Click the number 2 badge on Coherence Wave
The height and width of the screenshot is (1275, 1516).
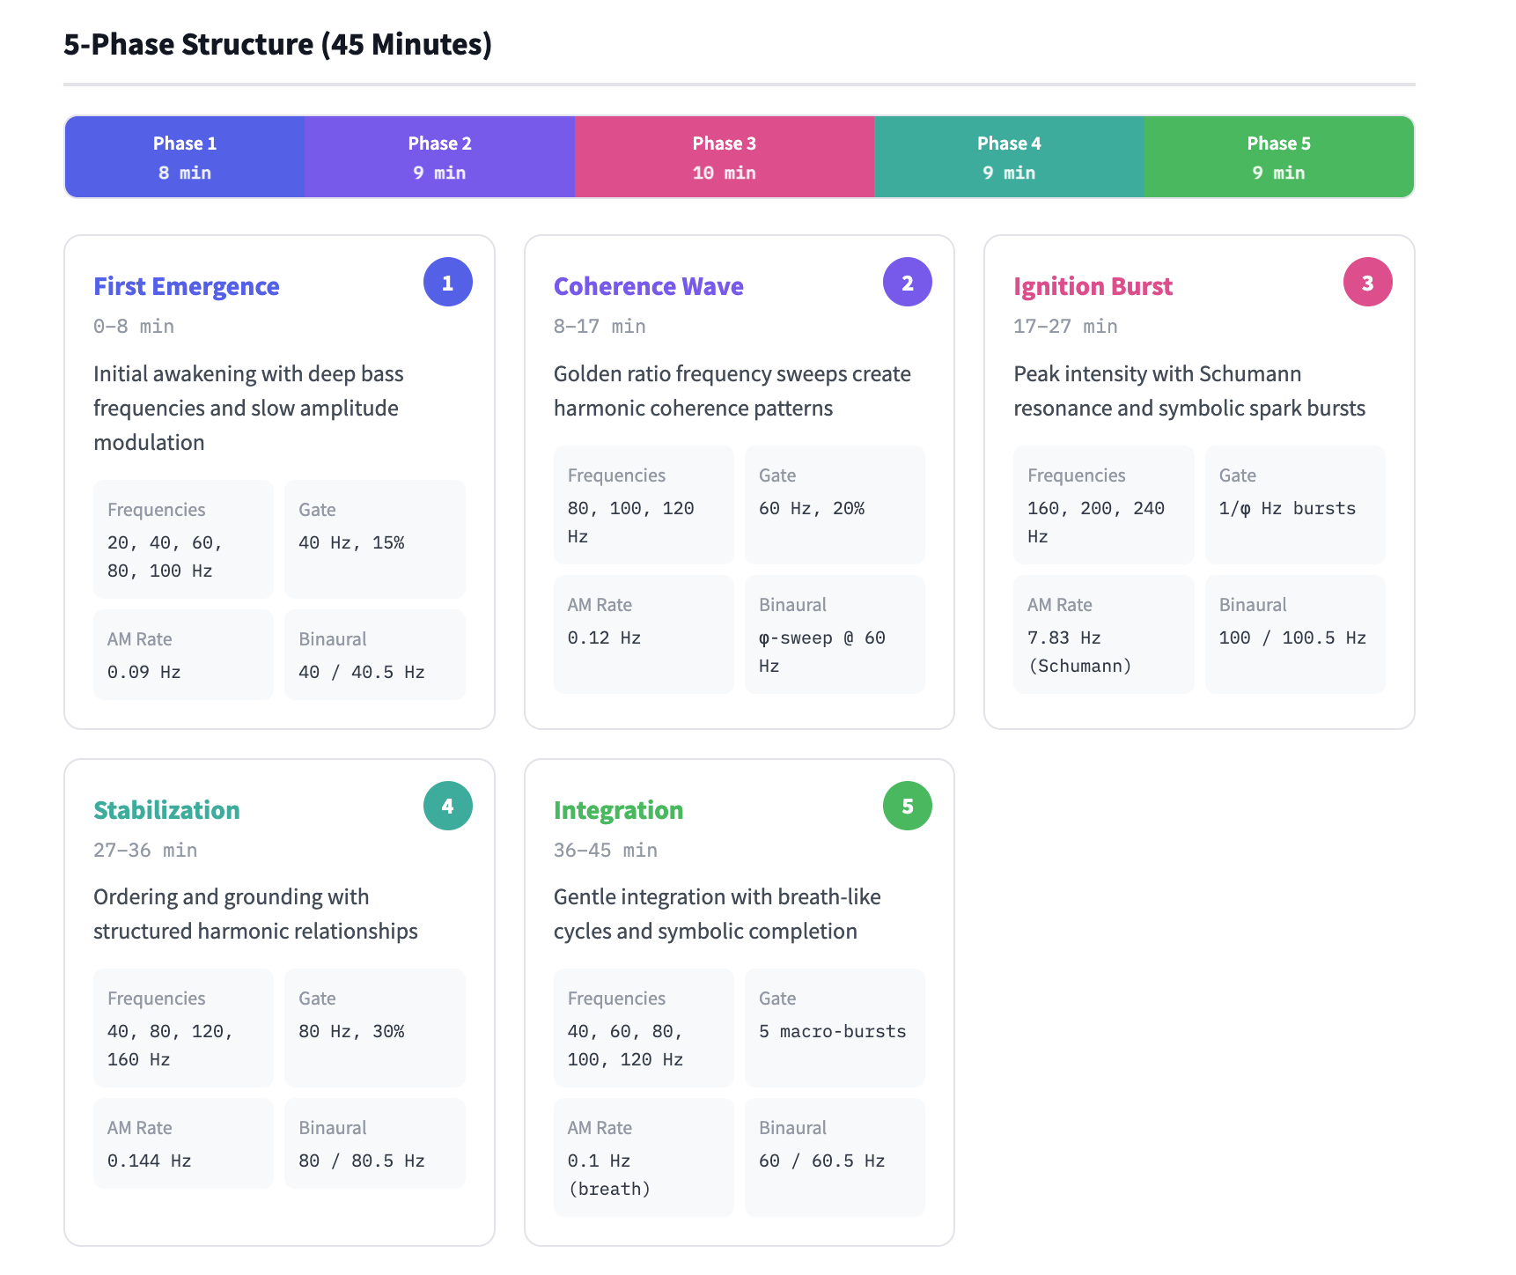[907, 283]
